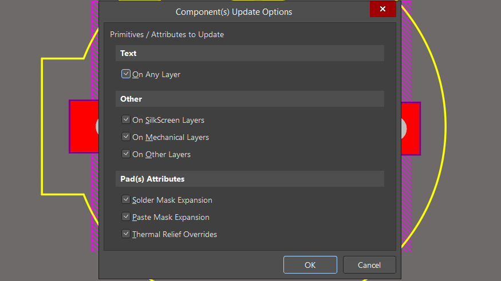501x281 pixels.
Task: Uncheck Solder Mask Expansion
Action: coord(126,200)
